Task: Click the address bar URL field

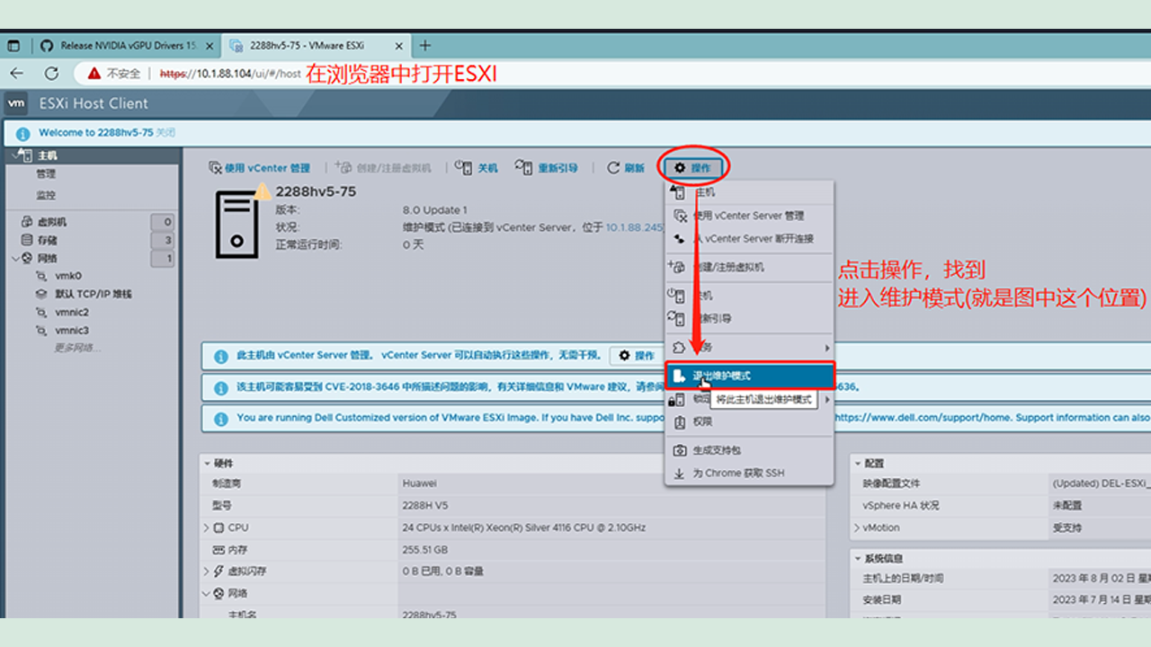Action: [230, 74]
